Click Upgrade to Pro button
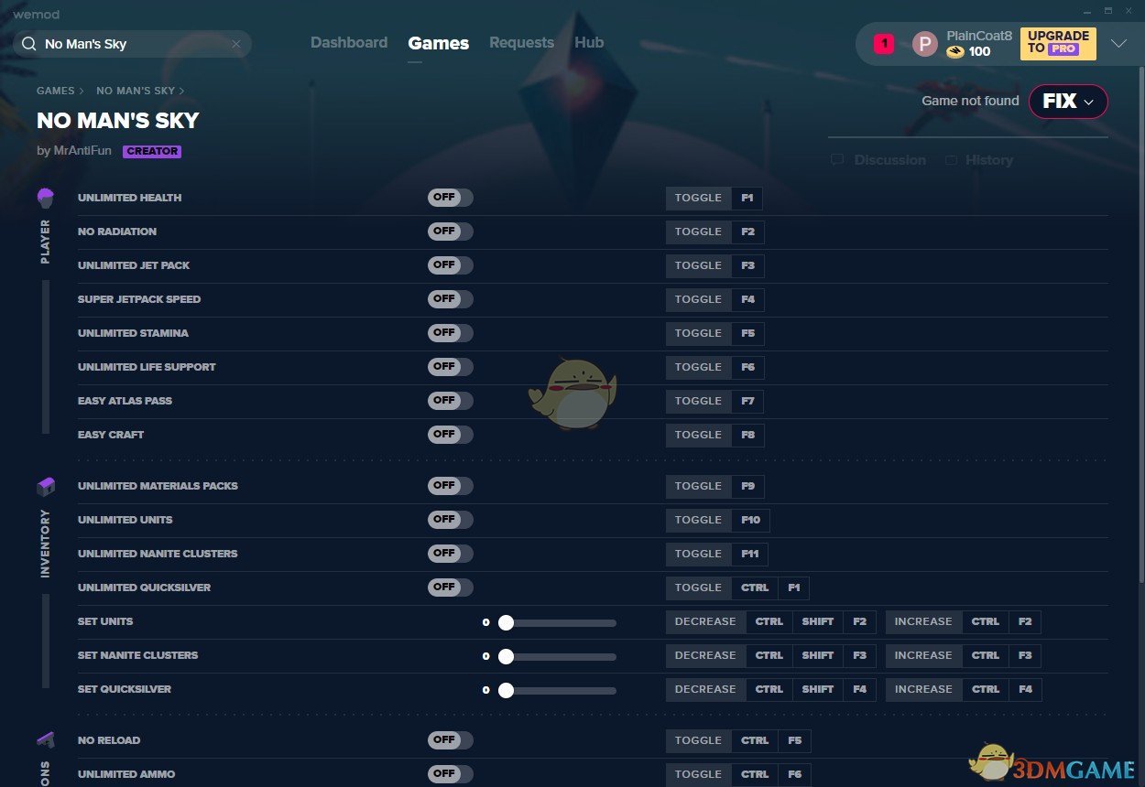 click(1058, 43)
